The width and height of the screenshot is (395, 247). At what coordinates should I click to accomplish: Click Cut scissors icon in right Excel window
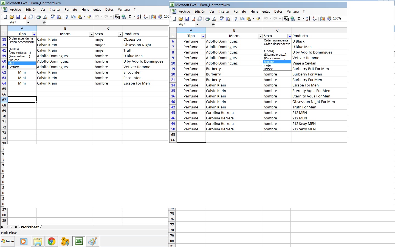click(236, 19)
